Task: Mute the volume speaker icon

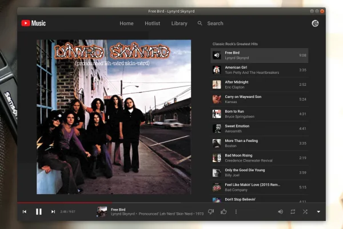Action: 280,211
